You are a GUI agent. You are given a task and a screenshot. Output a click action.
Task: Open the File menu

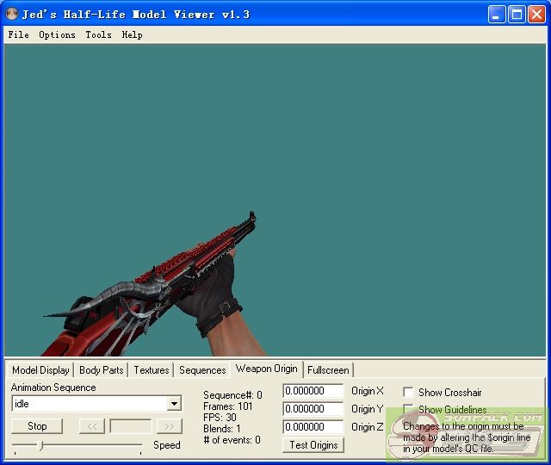[x=18, y=35]
